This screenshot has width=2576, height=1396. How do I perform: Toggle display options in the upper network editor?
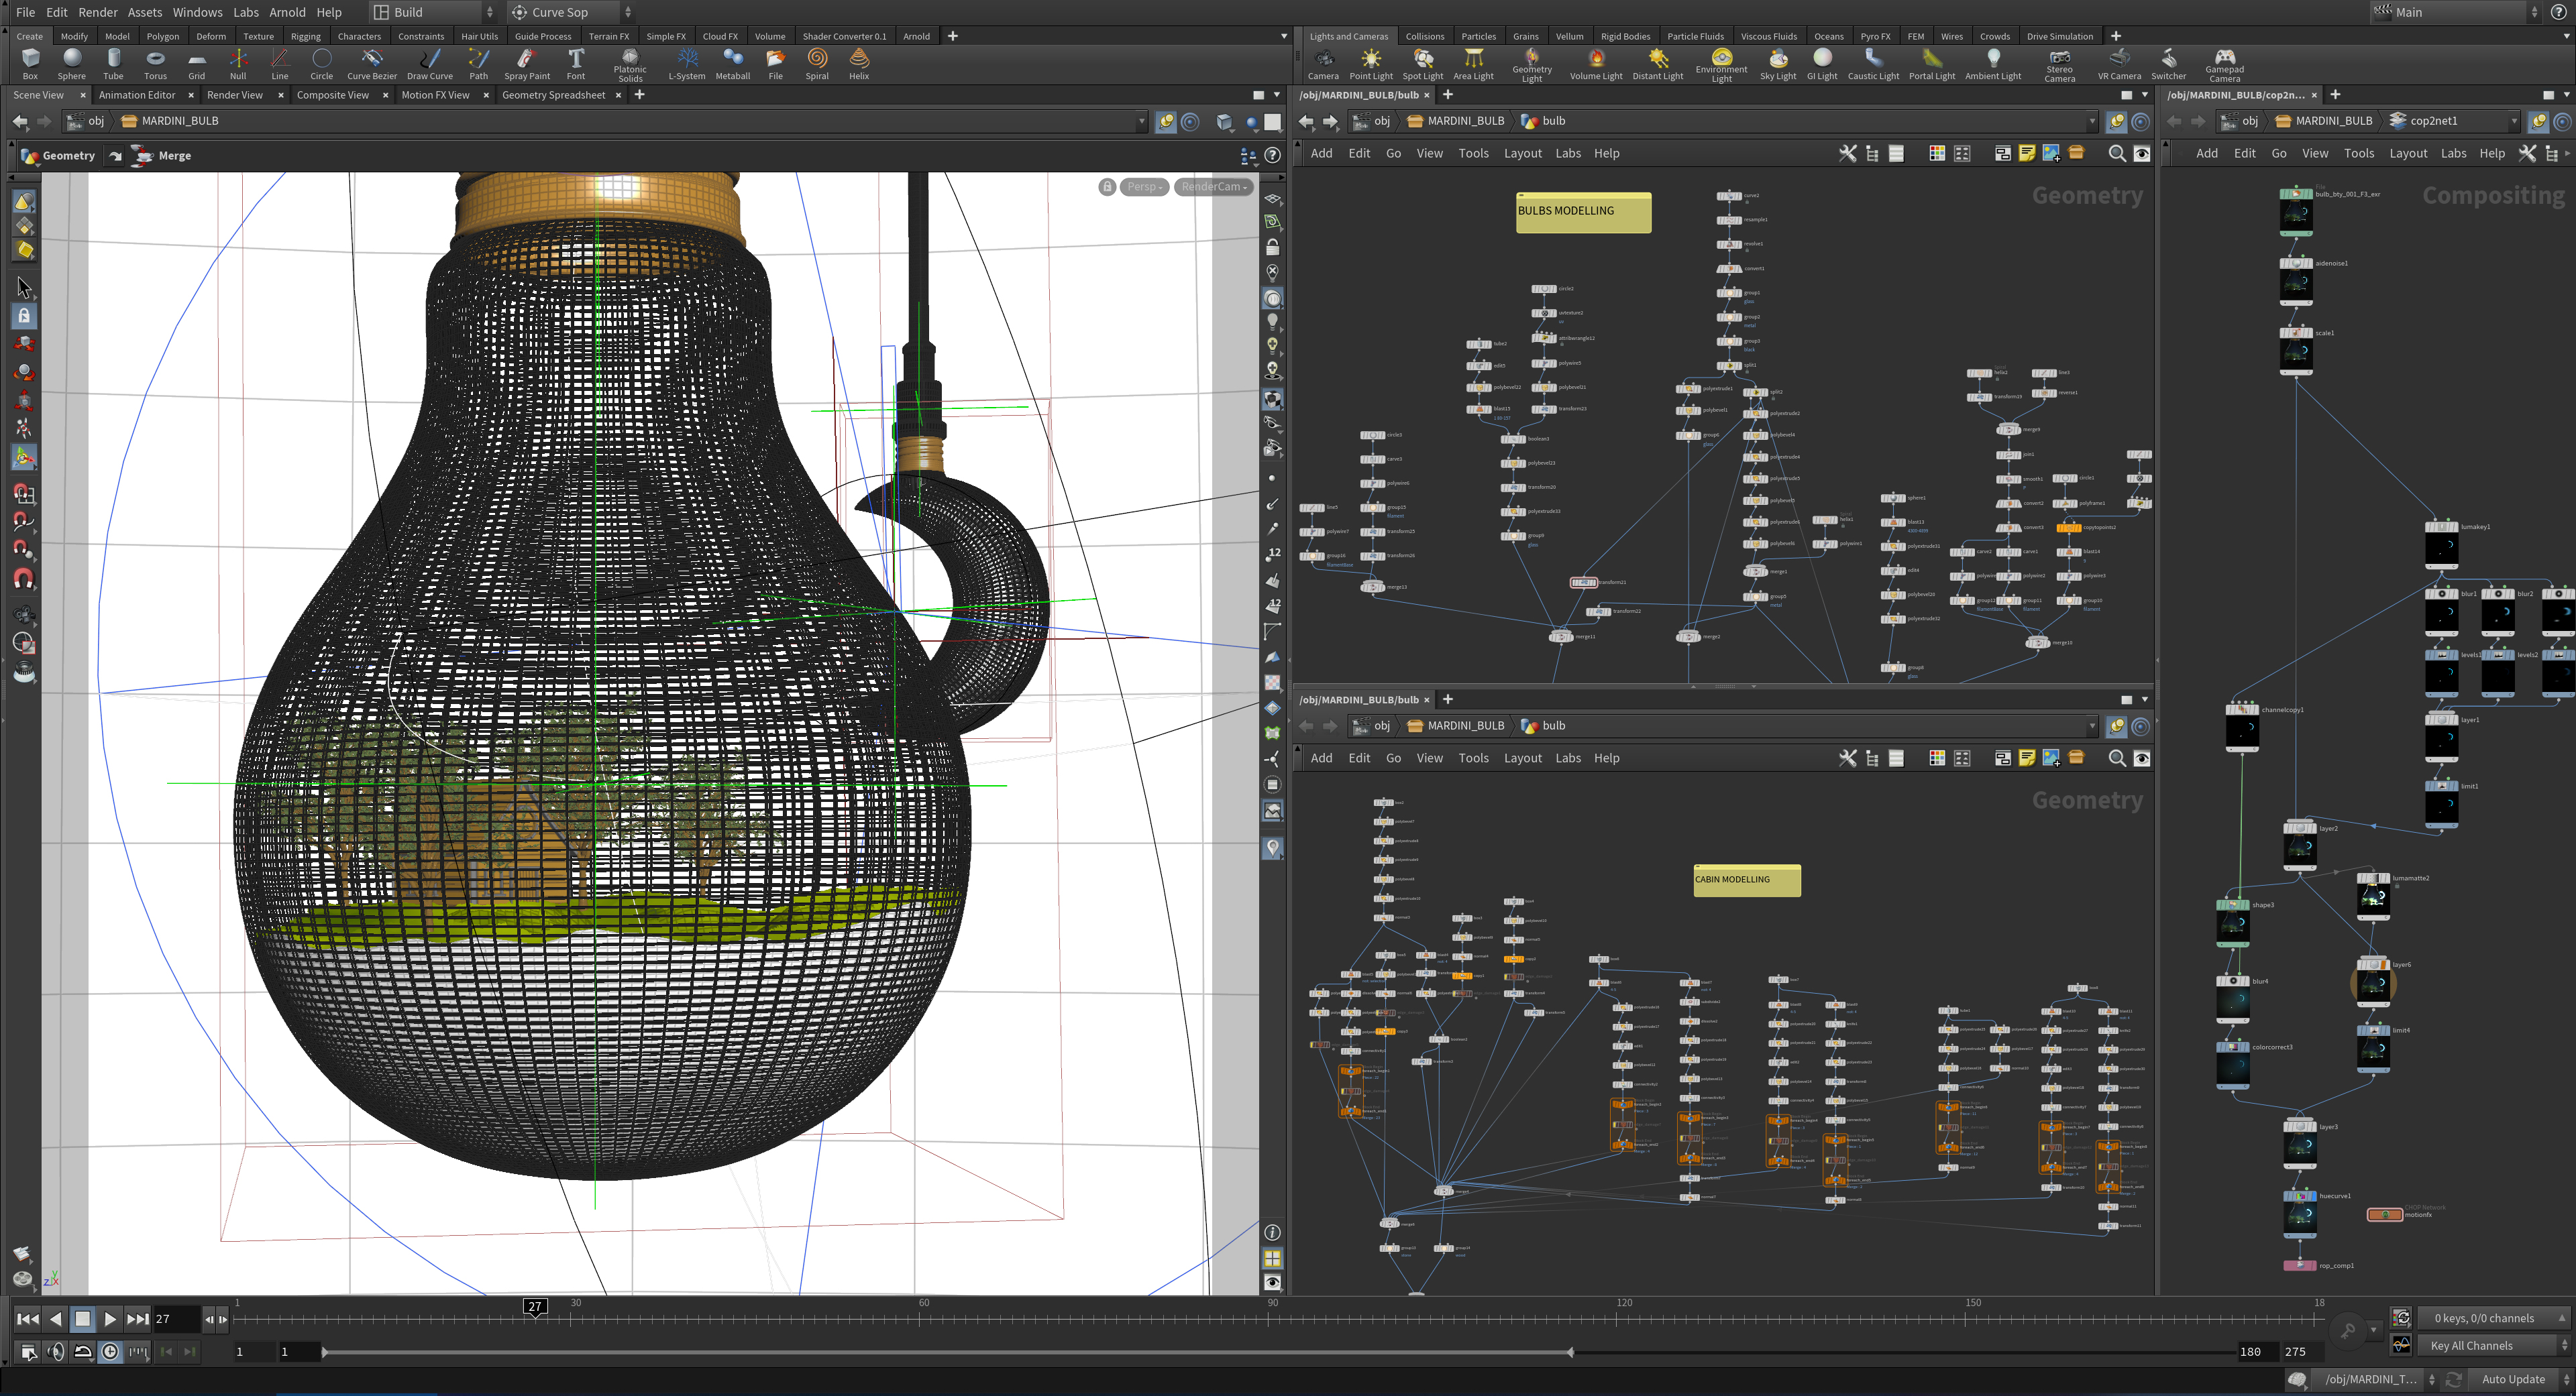2141,154
